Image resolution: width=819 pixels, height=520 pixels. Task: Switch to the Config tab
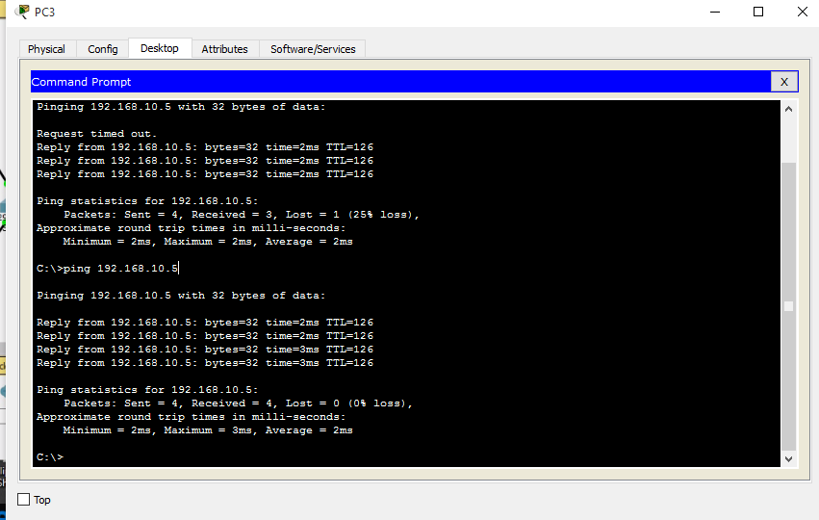pos(102,49)
